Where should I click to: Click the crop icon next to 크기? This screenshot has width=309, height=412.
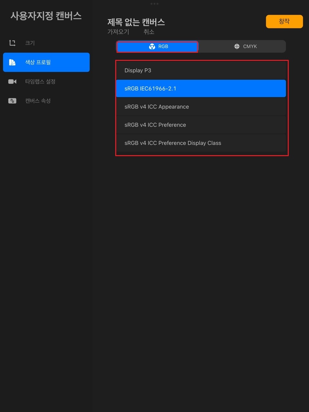(x=12, y=43)
